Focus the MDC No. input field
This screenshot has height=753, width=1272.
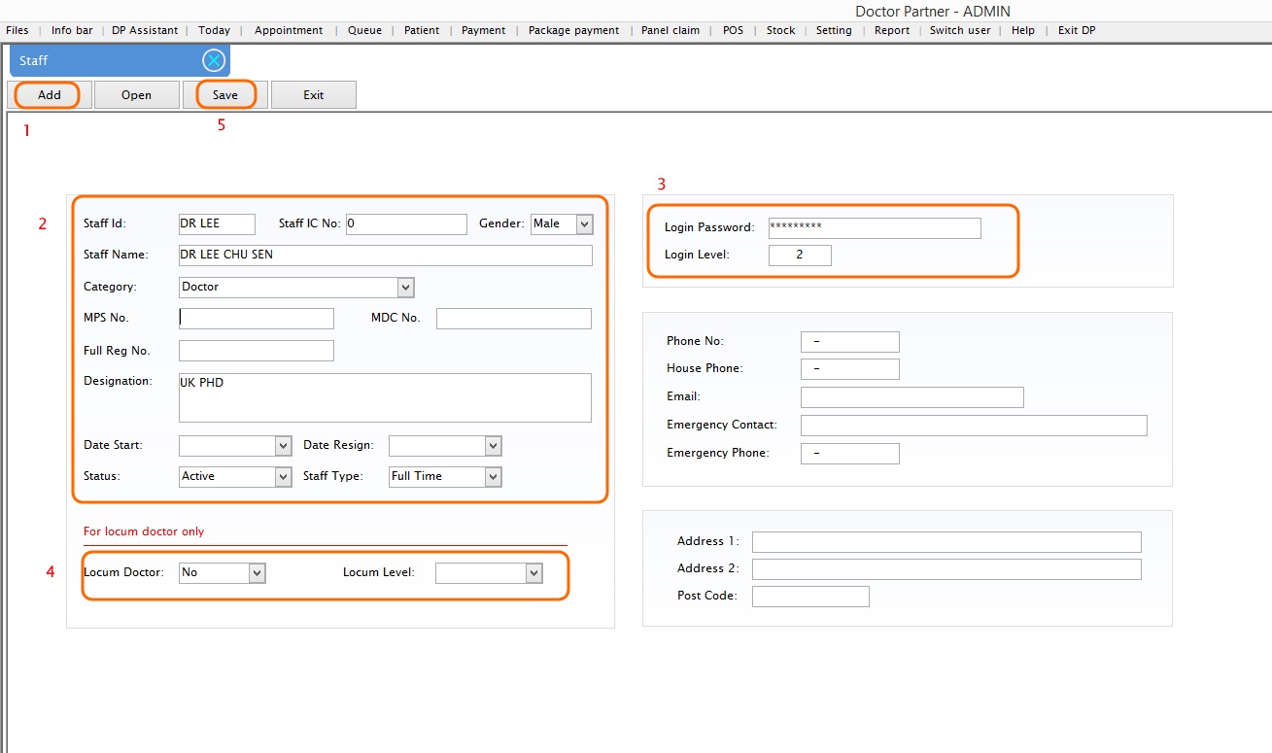click(513, 319)
